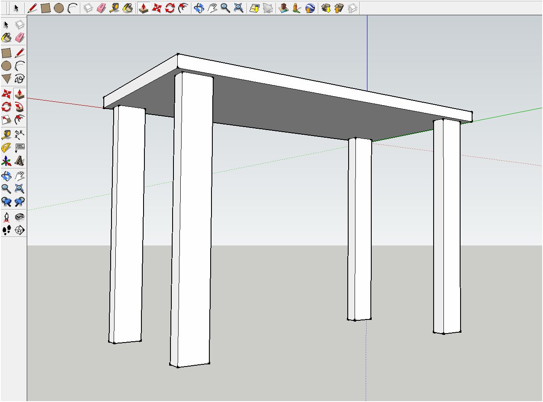Choose Rotate in the Large Tool Set

click(x=6, y=106)
